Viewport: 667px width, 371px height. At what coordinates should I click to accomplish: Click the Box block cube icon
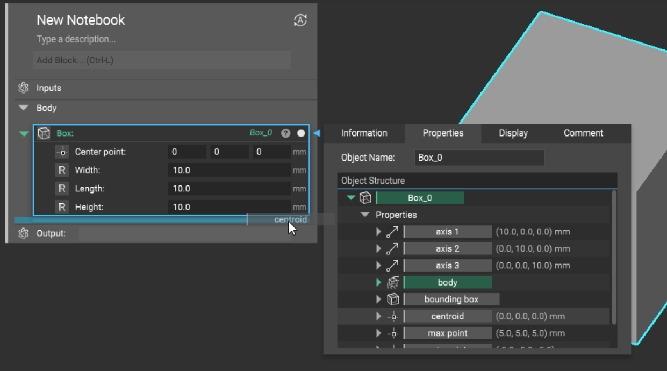[x=44, y=133]
